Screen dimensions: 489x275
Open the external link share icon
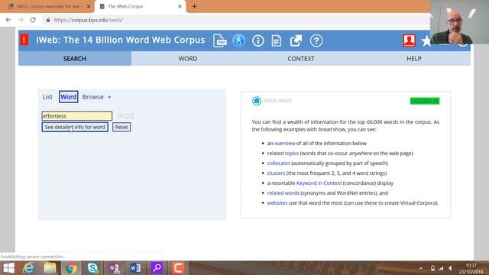[296, 40]
